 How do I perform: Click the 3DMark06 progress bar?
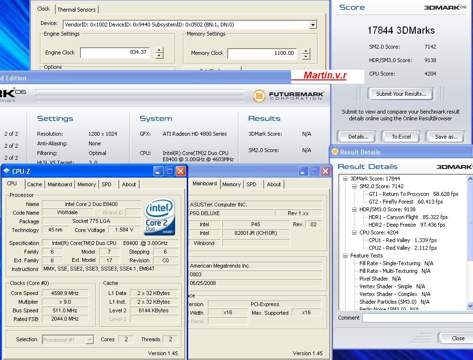(x=140, y=95)
